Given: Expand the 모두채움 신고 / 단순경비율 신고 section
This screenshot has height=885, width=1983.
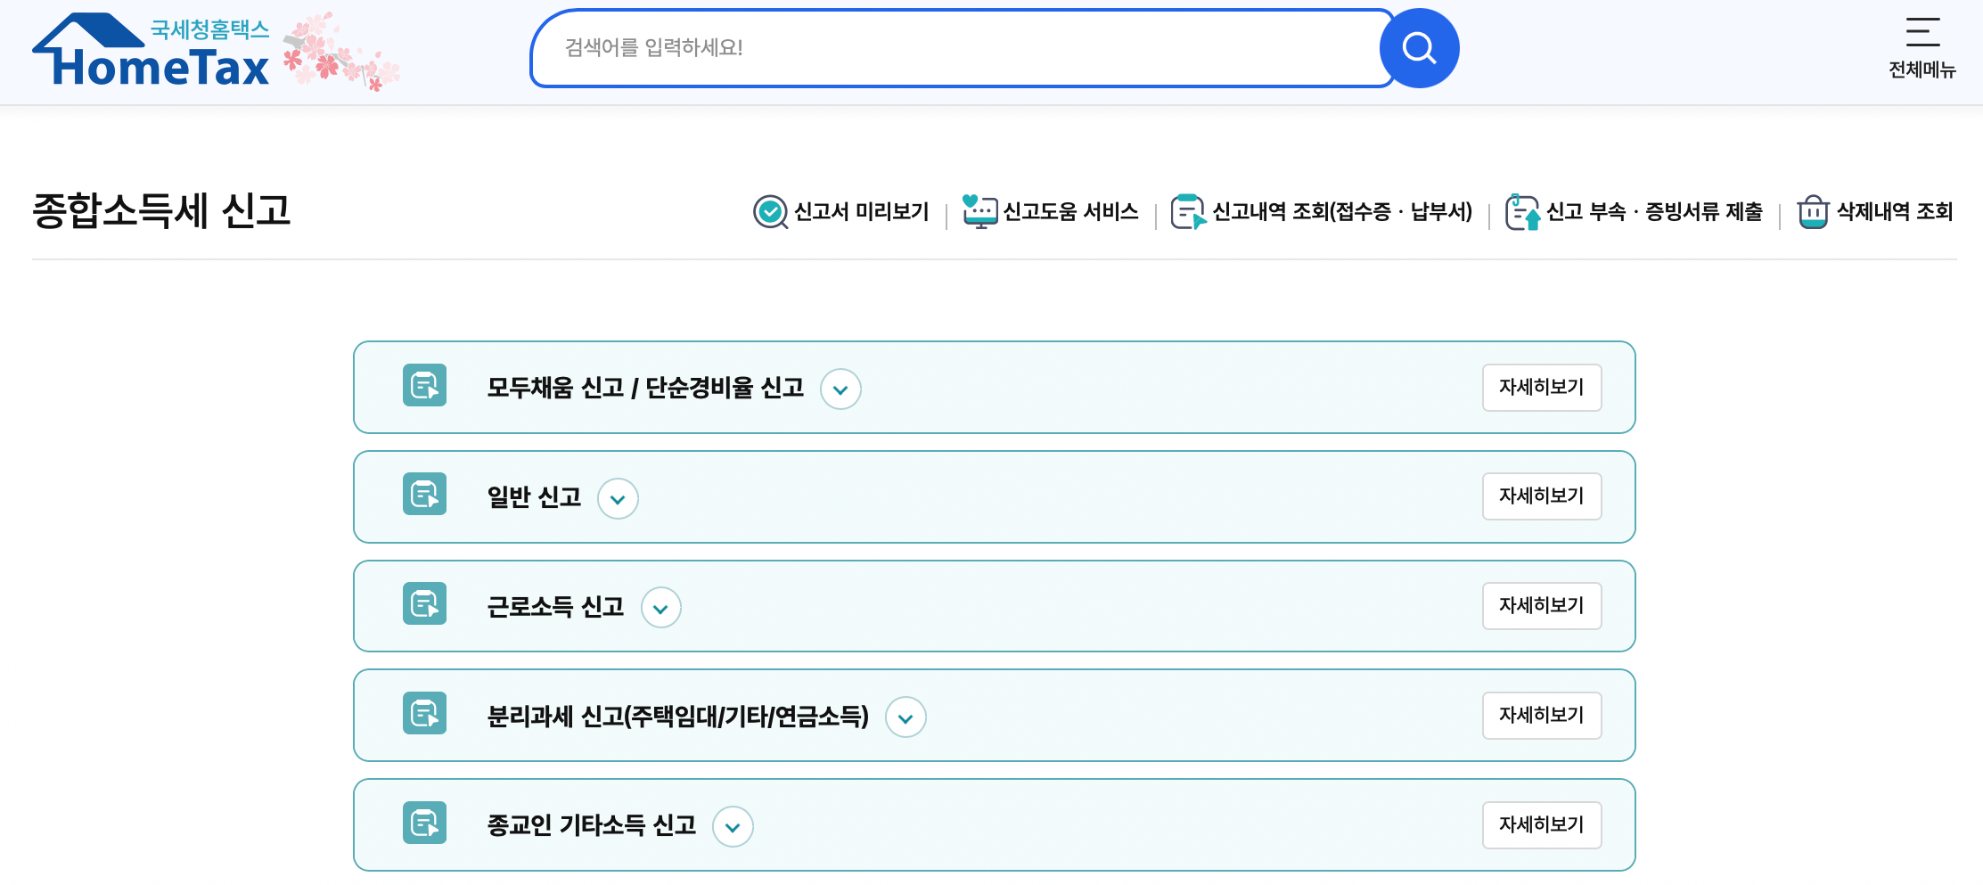Looking at the screenshot, I should 840,389.
